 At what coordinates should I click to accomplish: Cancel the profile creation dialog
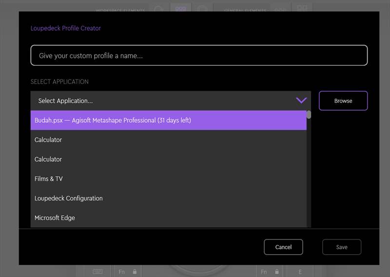coord(283,247)
